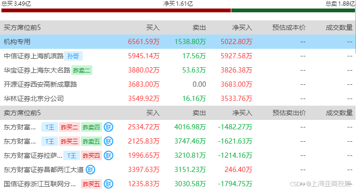The height and width of the screenshot is (190, 356).
Task: Click the 昨买三 tag
Action: click(x=69, y=141)
